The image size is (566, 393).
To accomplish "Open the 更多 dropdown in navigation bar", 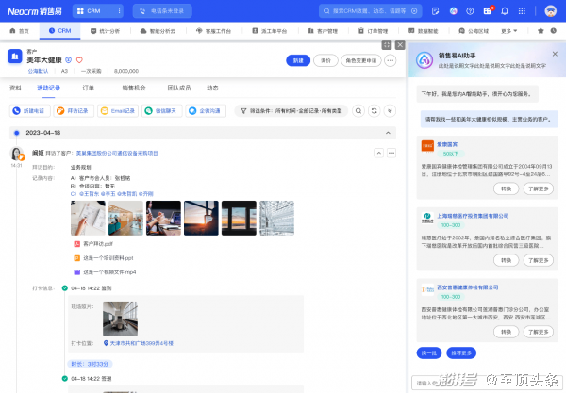I will [x=509, y=30].
